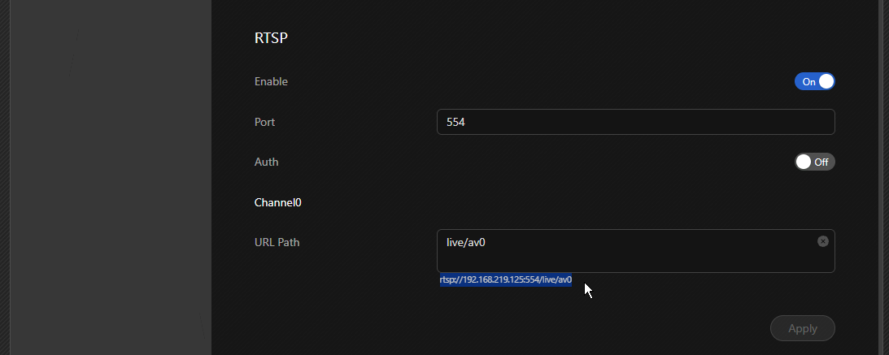The width and height of the screenshot is (889, 355).
Task: Click the Auth label
Action: 267,162
